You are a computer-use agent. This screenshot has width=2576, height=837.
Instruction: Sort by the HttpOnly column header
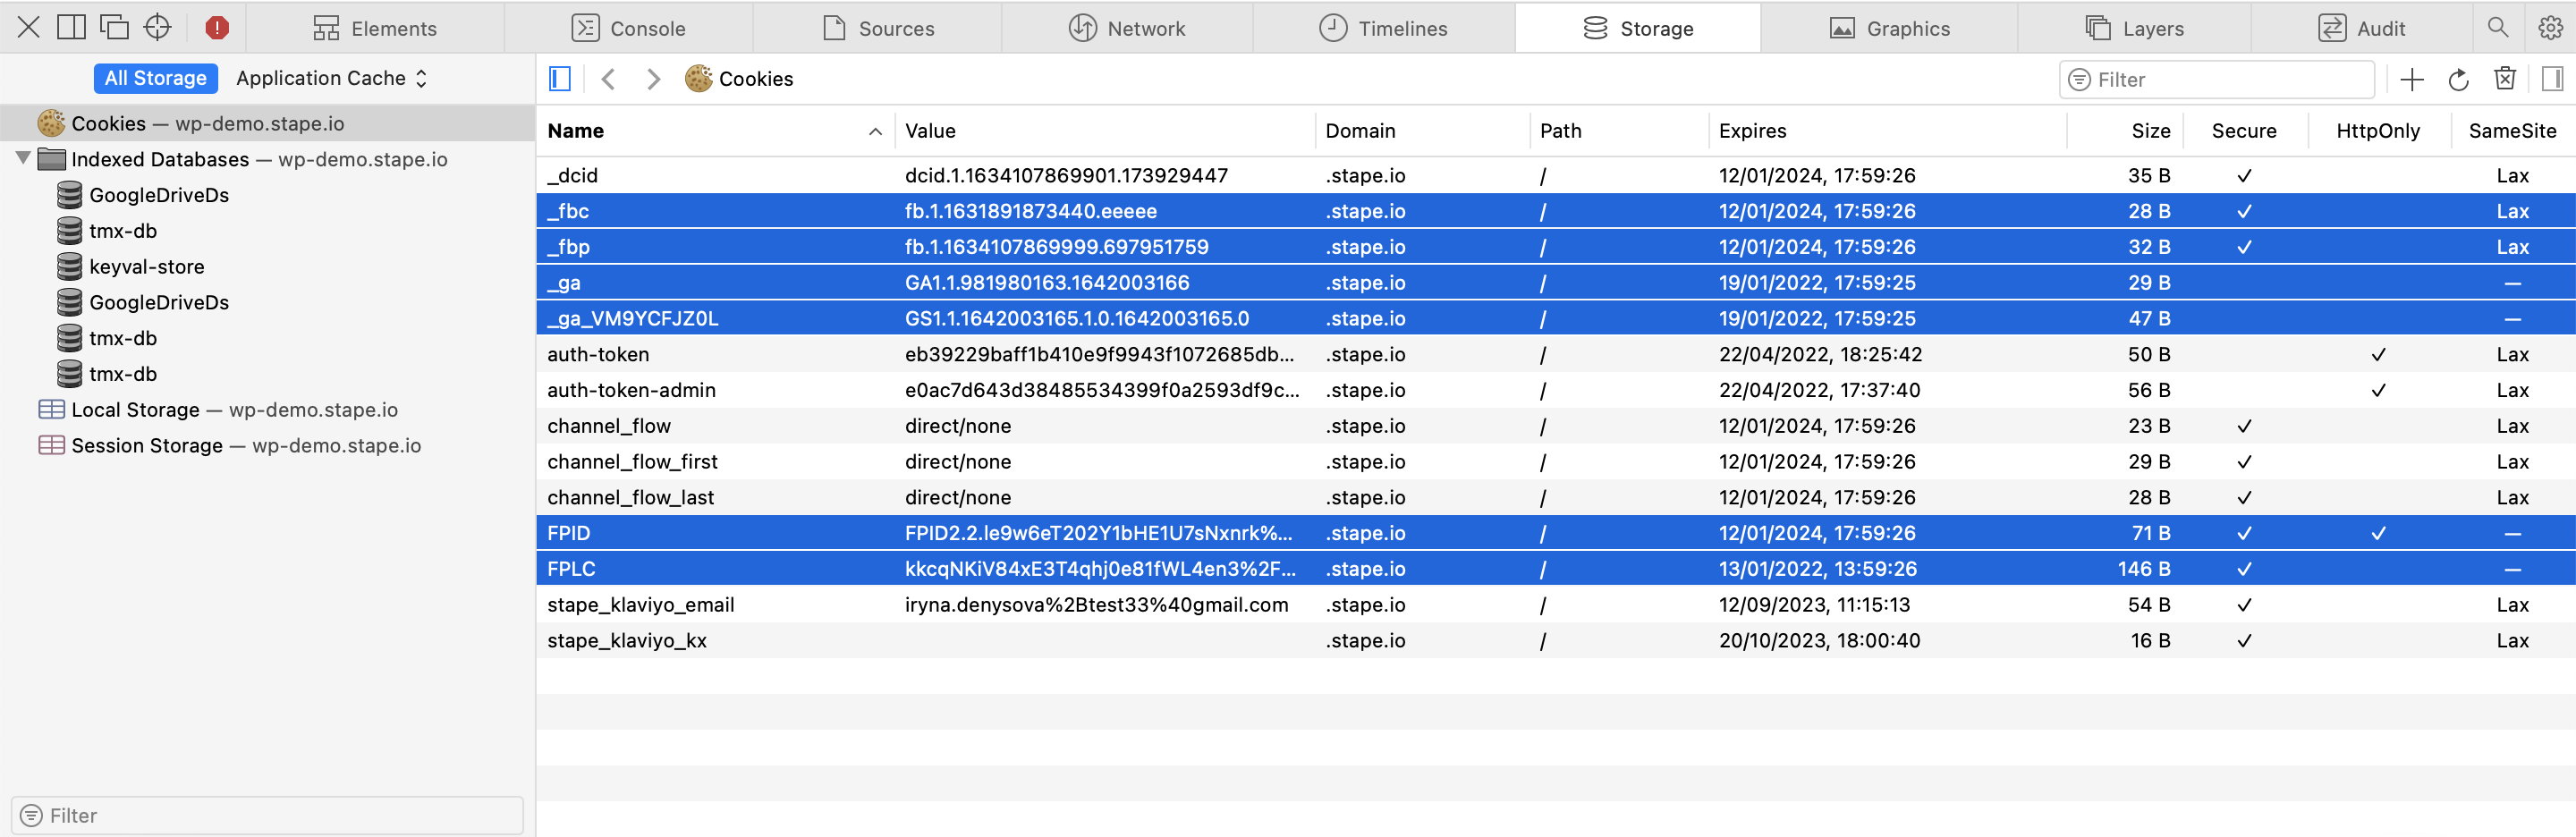click(2377, 130)
